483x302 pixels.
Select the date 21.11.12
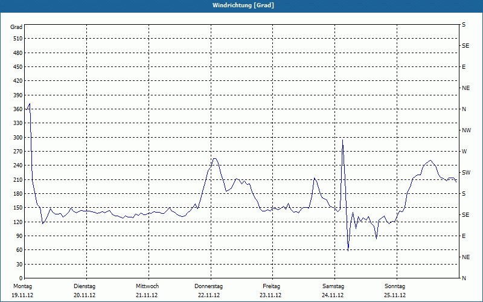coord(147,295)
